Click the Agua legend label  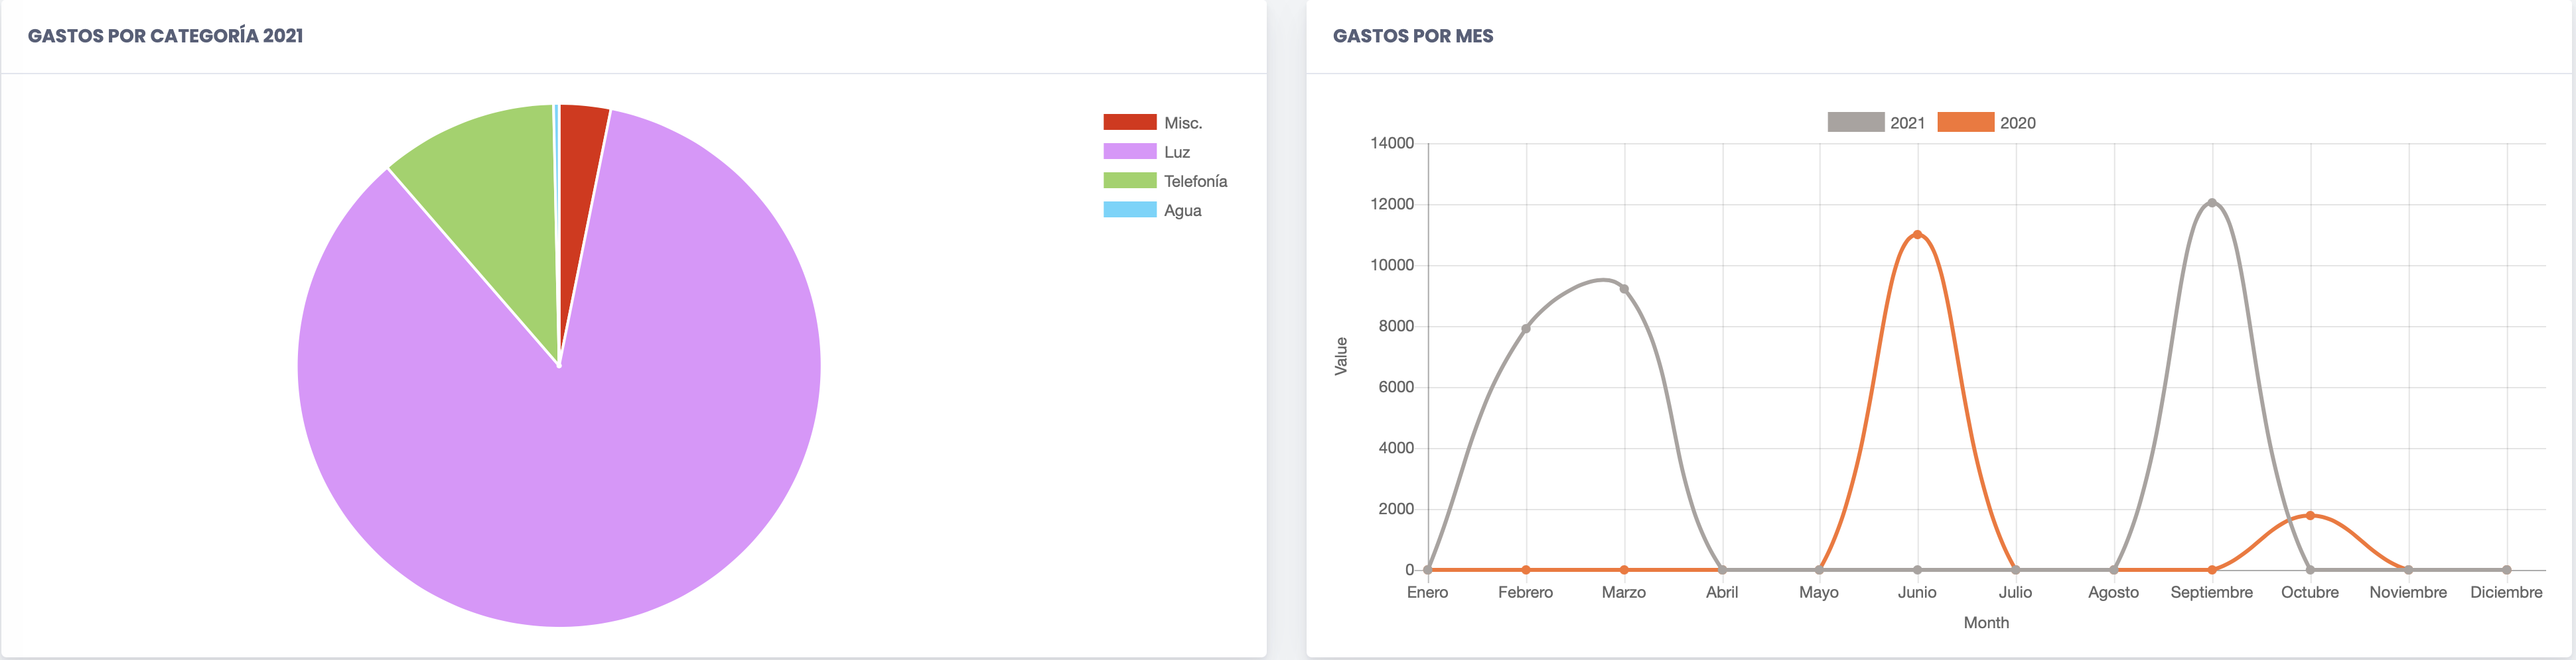pos(1182,211)
